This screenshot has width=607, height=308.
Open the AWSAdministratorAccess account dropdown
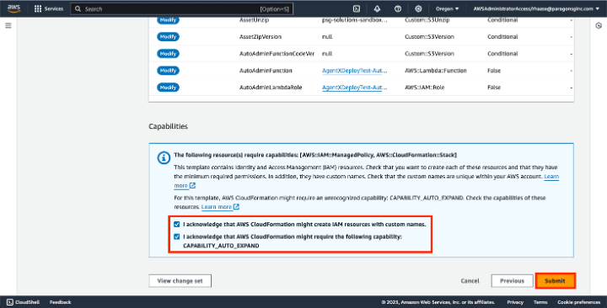pyautogui.click(x=536, y=8)
